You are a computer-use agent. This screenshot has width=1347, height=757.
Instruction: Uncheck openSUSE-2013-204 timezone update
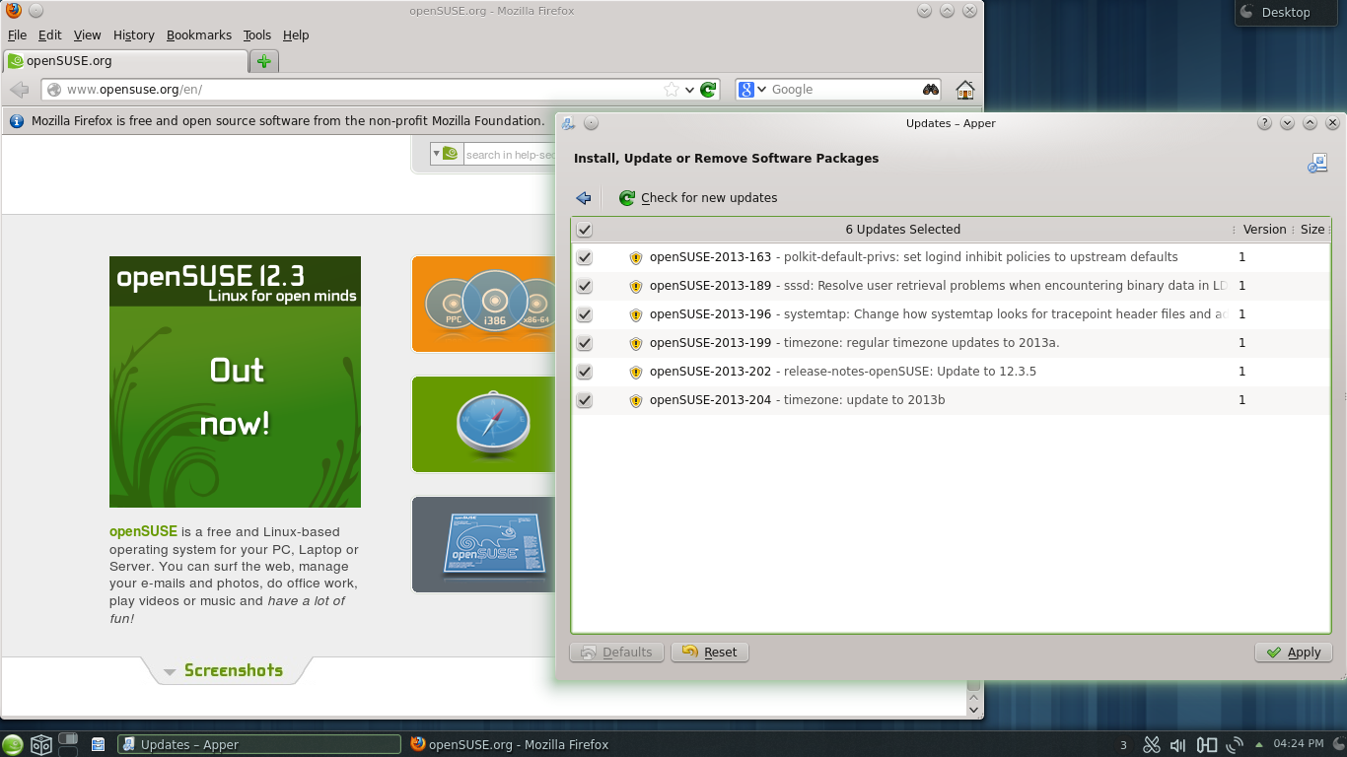(585, 400)
